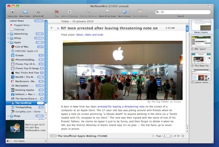The image size is (219, 147).
Task: Click Add to Clippings toolbar icon
Action: tap(70, 12)
